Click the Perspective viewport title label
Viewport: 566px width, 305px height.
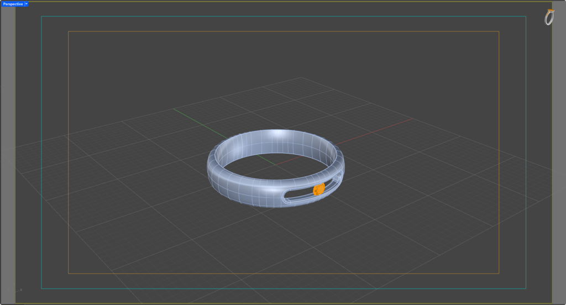[x=13, y=4]
